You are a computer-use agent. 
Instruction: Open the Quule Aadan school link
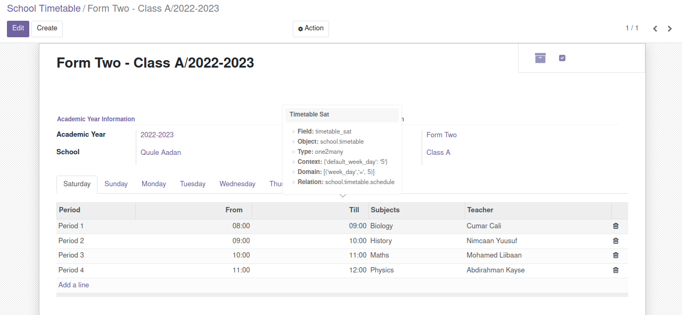click(161, 153)
